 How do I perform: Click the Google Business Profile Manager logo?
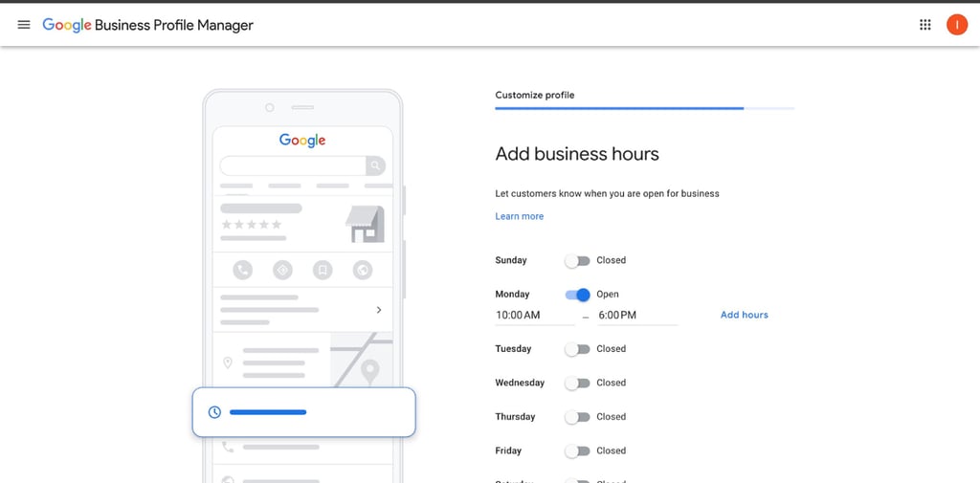pyautogui.click(x=147, y=25)
